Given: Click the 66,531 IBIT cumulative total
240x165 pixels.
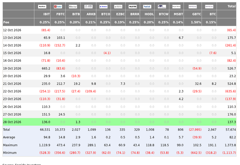Looking at the screenshot, I should pos(45,130).
